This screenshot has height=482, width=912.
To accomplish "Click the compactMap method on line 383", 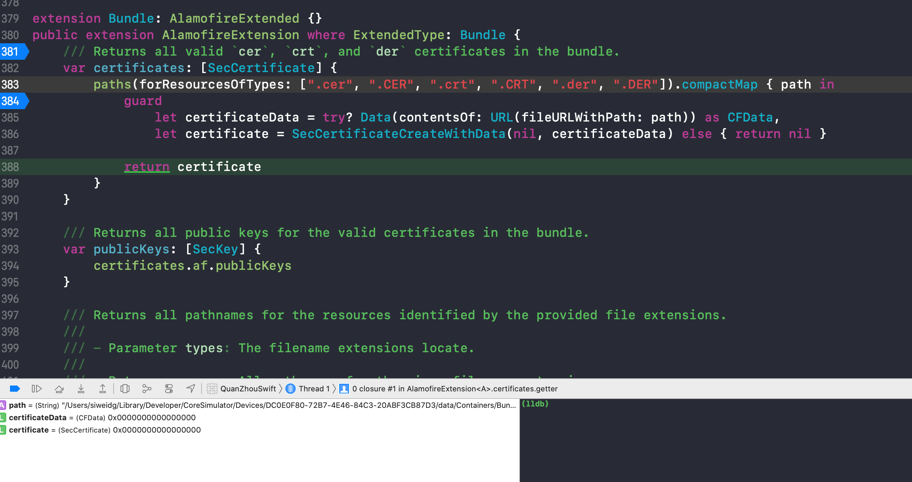I will (719, 84).
